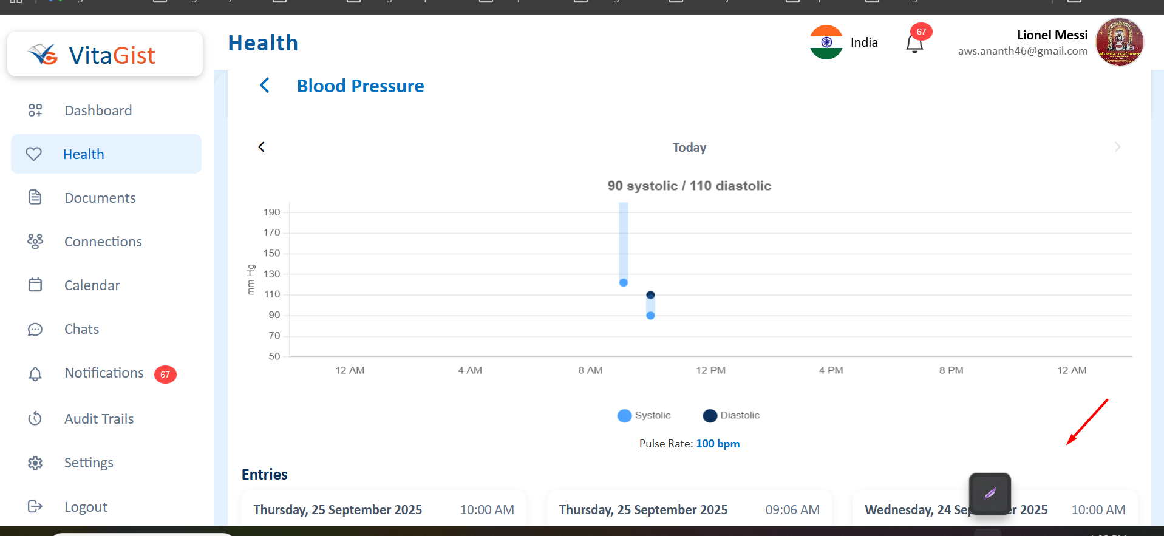Click the Calendar icon in sidebar

coord(35,285)
